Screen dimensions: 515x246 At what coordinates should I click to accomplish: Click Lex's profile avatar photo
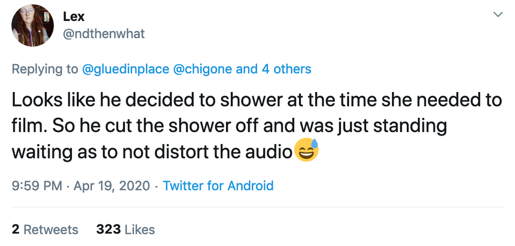(x=33, y=25)
